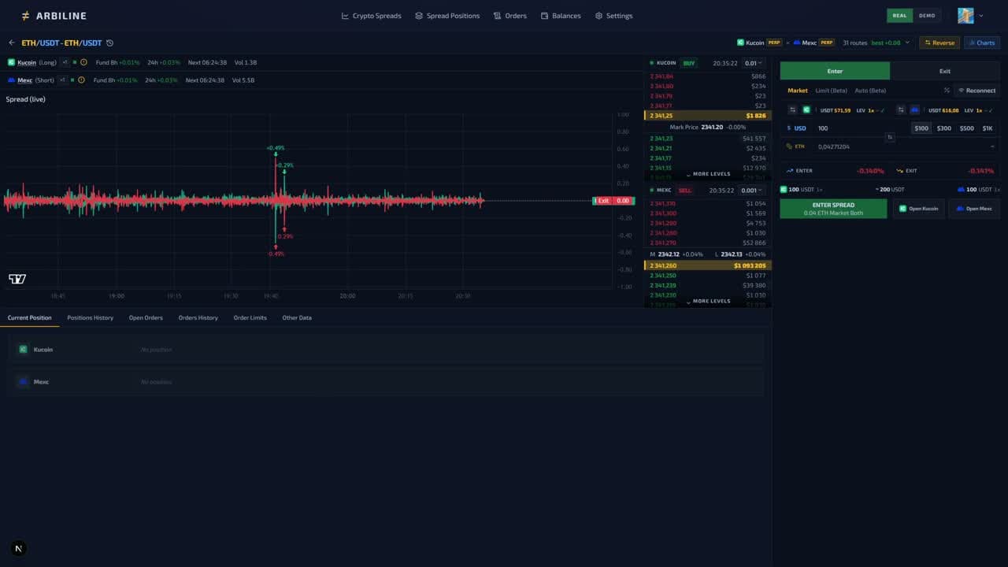Expand the ETH amount row chevron
This screenshot has height=567, width=1008.
pos(992,146)
